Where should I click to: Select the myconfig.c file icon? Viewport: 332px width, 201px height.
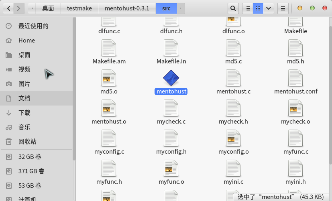point(109,138)
